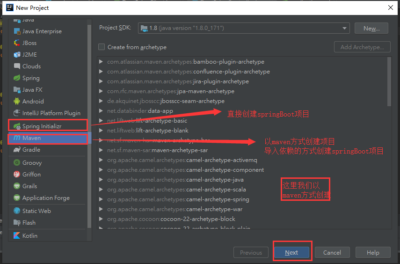
Task: Select Java Enterprise in project types
Action: pos(48,31)
